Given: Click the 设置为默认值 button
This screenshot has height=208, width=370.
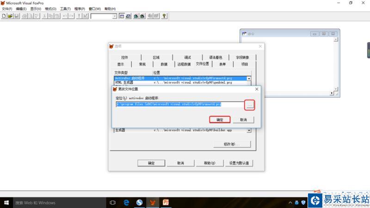Looking at the screenshot, I should [239, 163].
